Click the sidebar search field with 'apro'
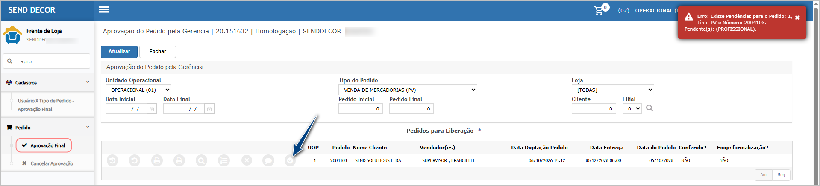 47,61
